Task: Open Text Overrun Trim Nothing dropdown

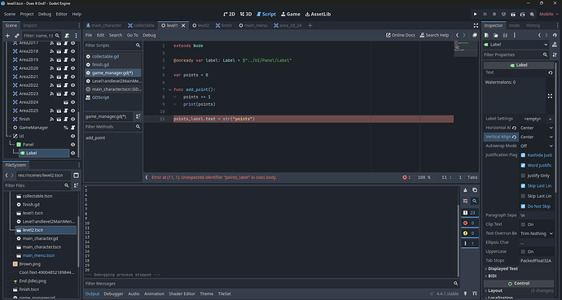Action: 536,233
